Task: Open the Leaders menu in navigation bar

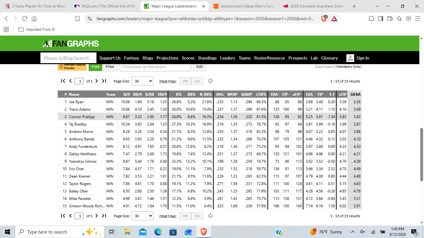Action: click(x=228, y=58)
